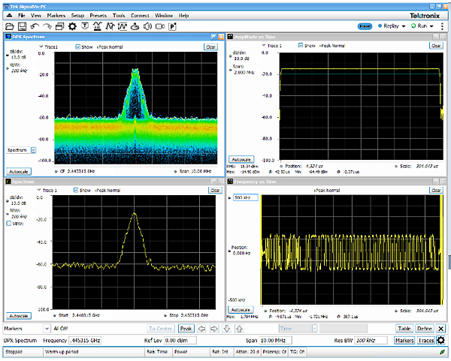
Task: Click the open file folder icon
Action: click(x=10, y=26)
